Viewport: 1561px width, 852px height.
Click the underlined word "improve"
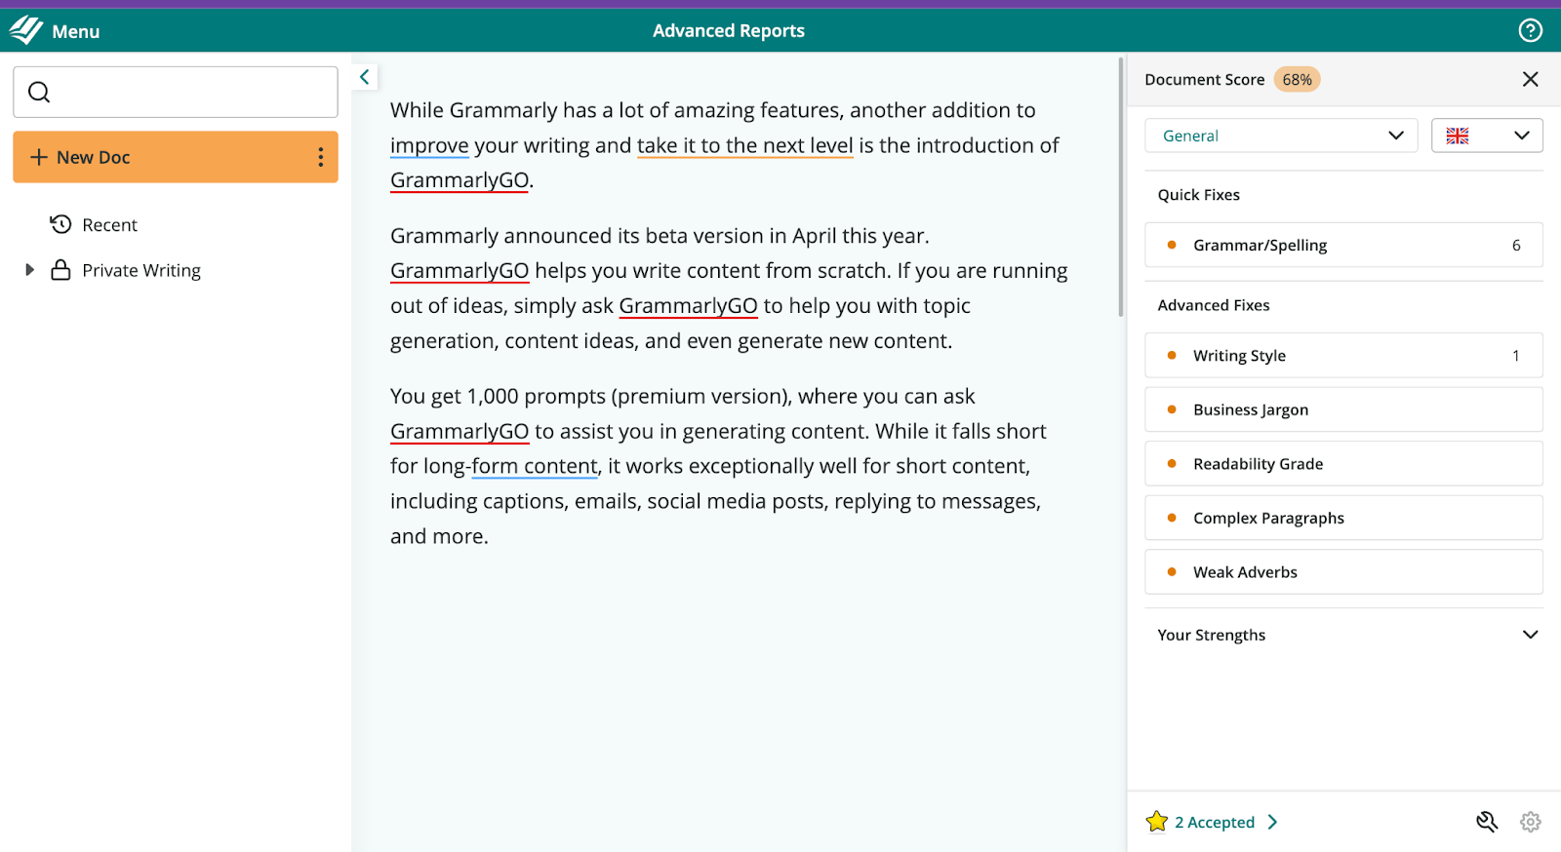[429, 145]
